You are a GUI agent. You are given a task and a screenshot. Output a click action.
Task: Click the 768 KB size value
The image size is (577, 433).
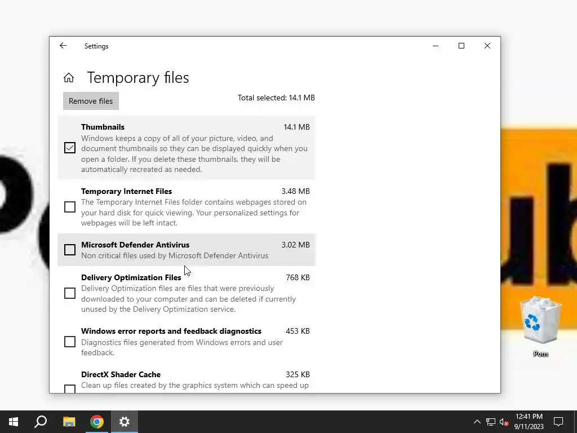pos(298,277)
